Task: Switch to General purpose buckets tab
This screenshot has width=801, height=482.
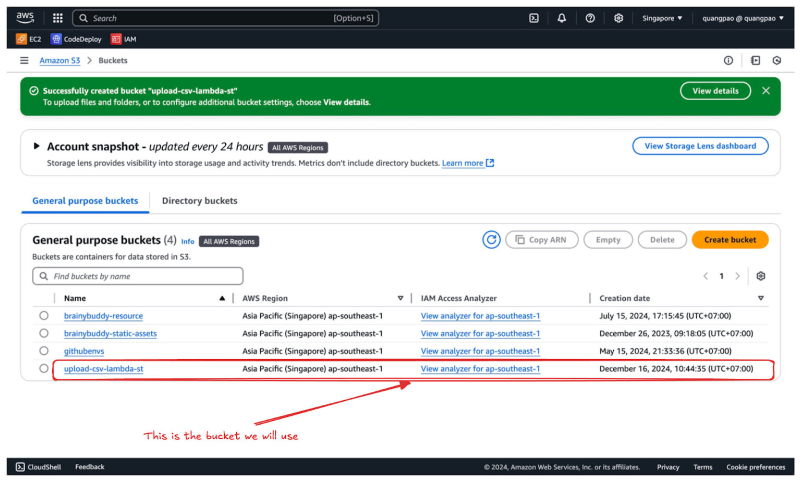Action: point(86,201)
